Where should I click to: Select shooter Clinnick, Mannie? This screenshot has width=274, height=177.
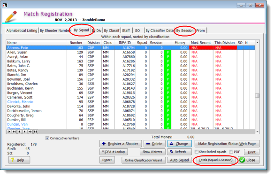pos(130,102)
